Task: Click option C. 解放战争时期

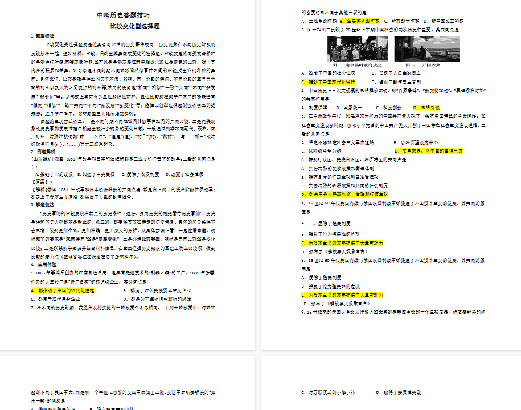Action: click(402, 21)
